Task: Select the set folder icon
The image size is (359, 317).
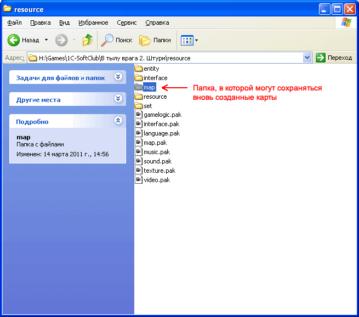Action: pos(139,106)
